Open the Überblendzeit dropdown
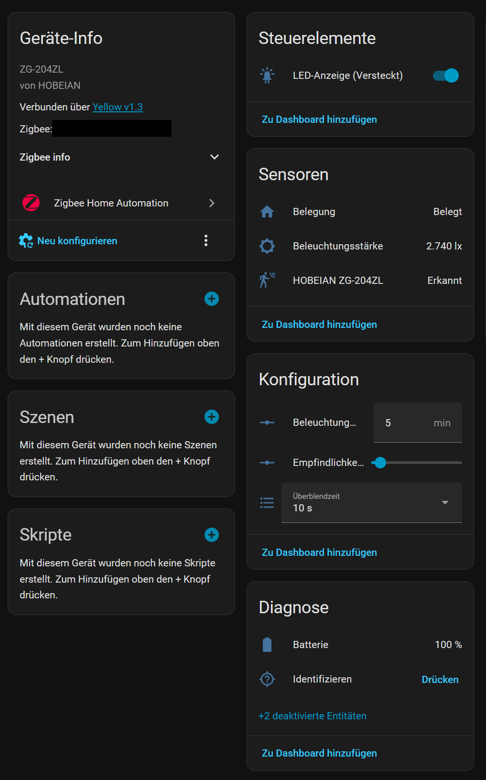Image resolution: width=486 pixels, height=780 pixels. pos(371,503)
